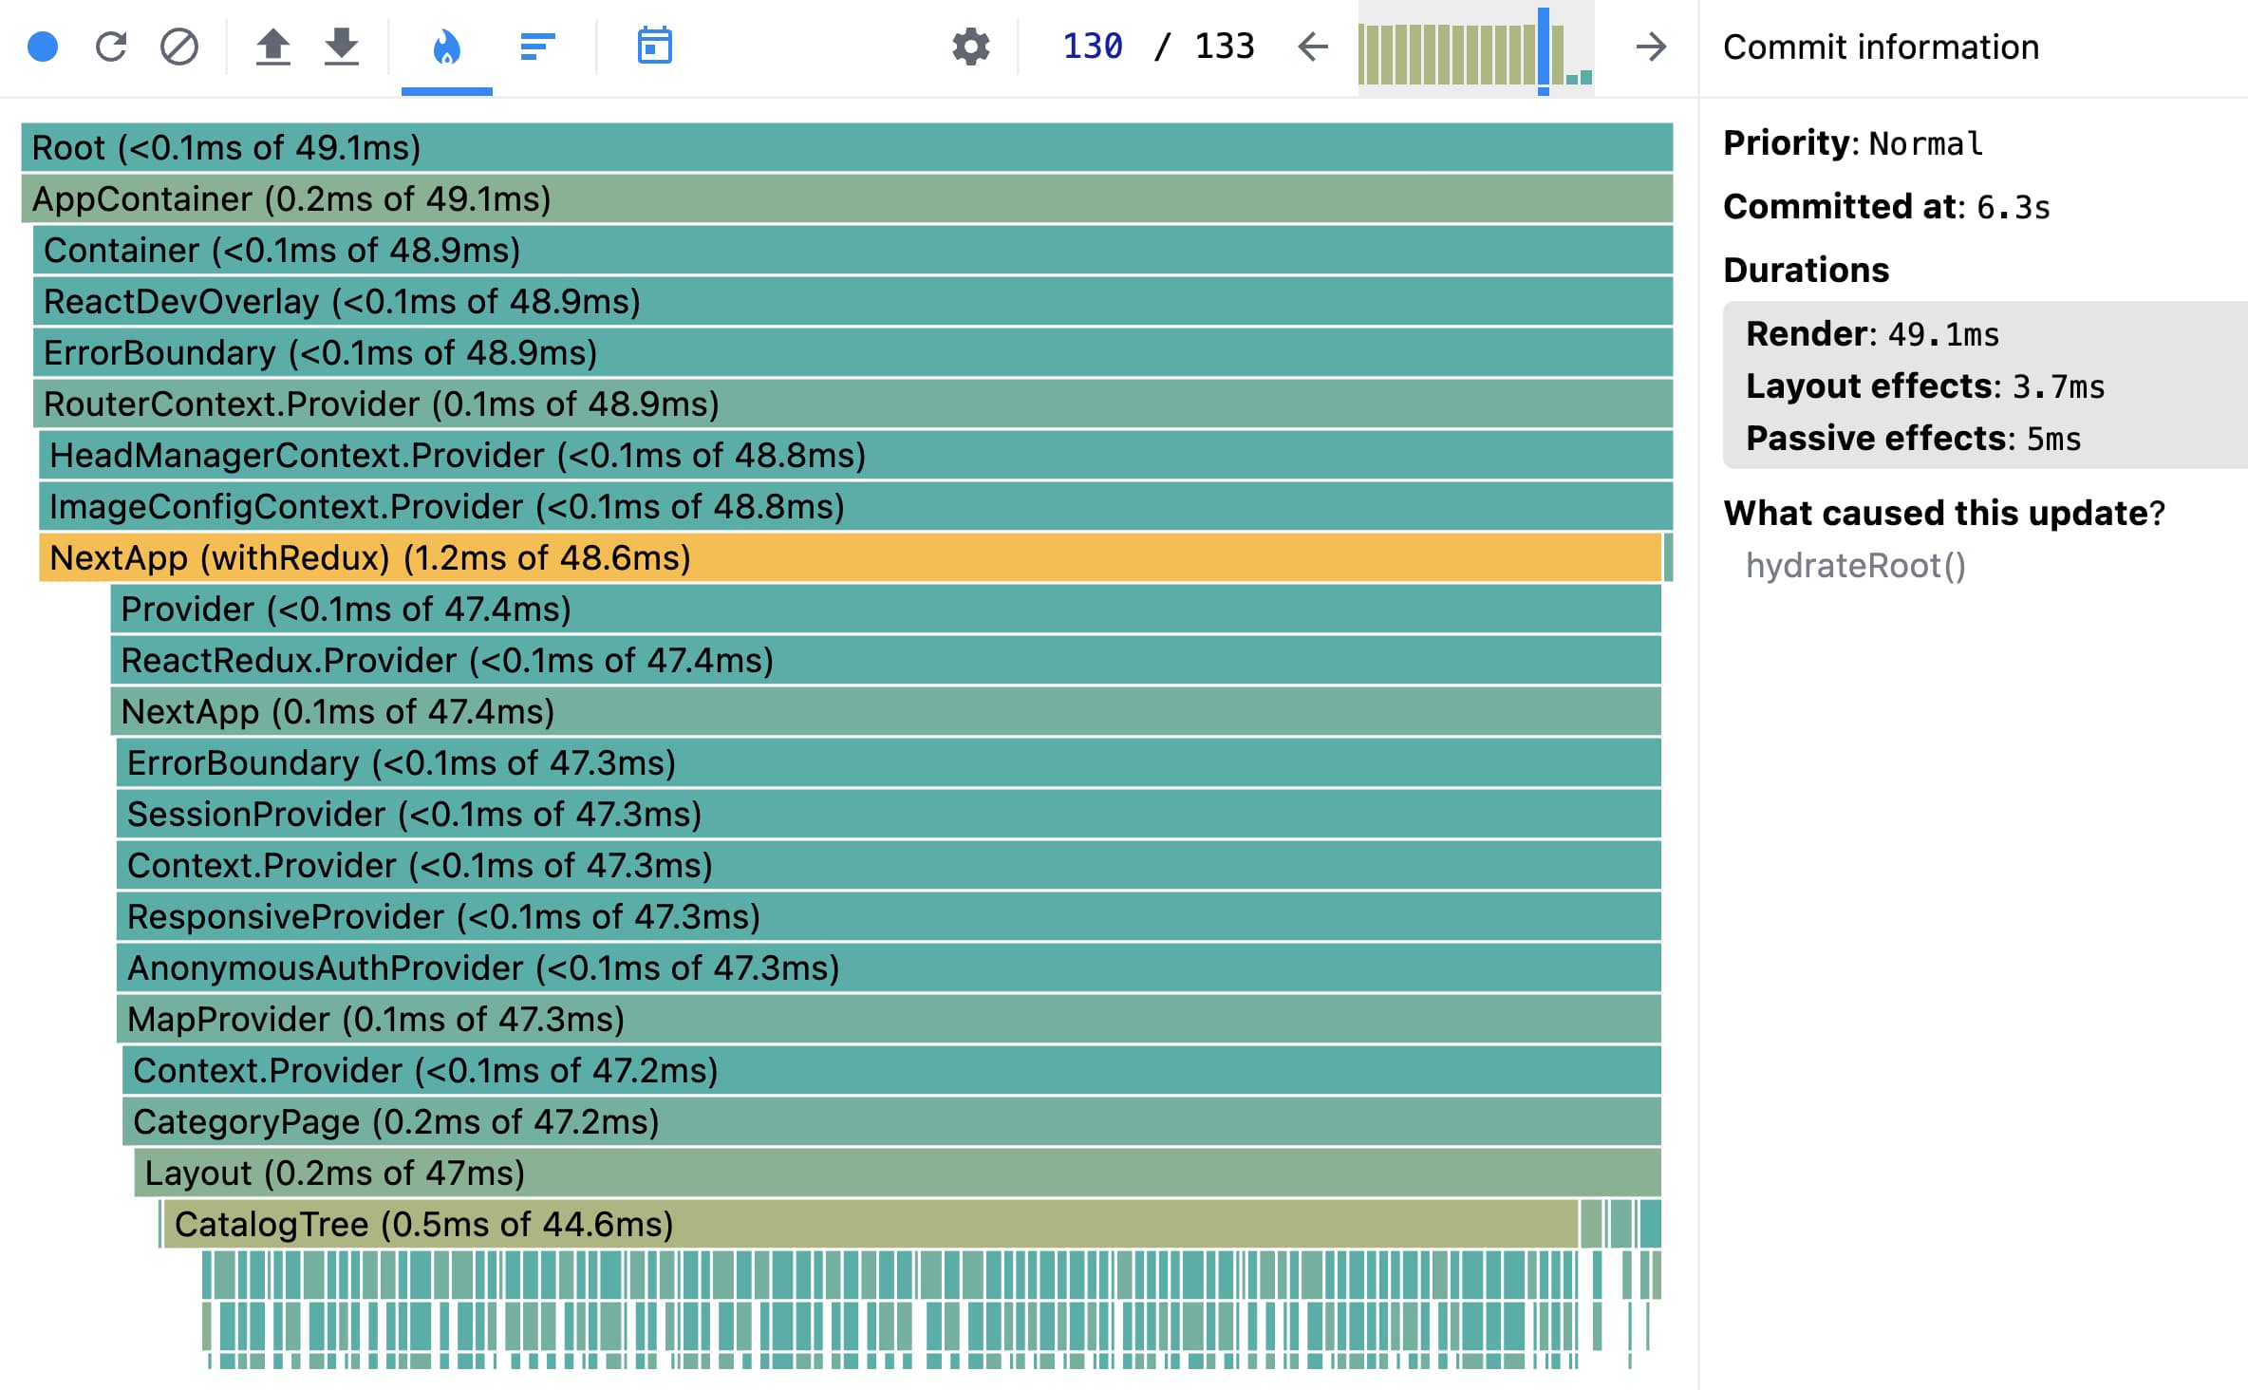Go to the previous commit arrow

pos(1313,47)
